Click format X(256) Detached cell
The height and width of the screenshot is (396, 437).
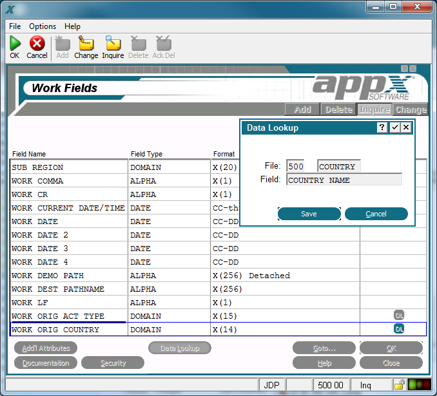tap(285, 276)
